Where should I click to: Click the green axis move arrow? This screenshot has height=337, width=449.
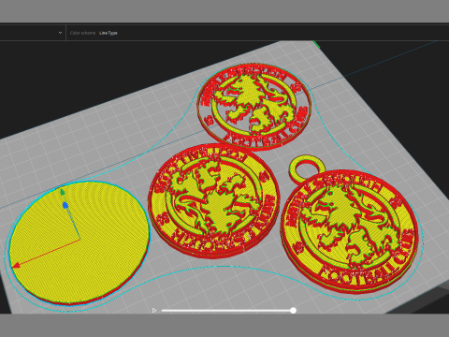63,192
